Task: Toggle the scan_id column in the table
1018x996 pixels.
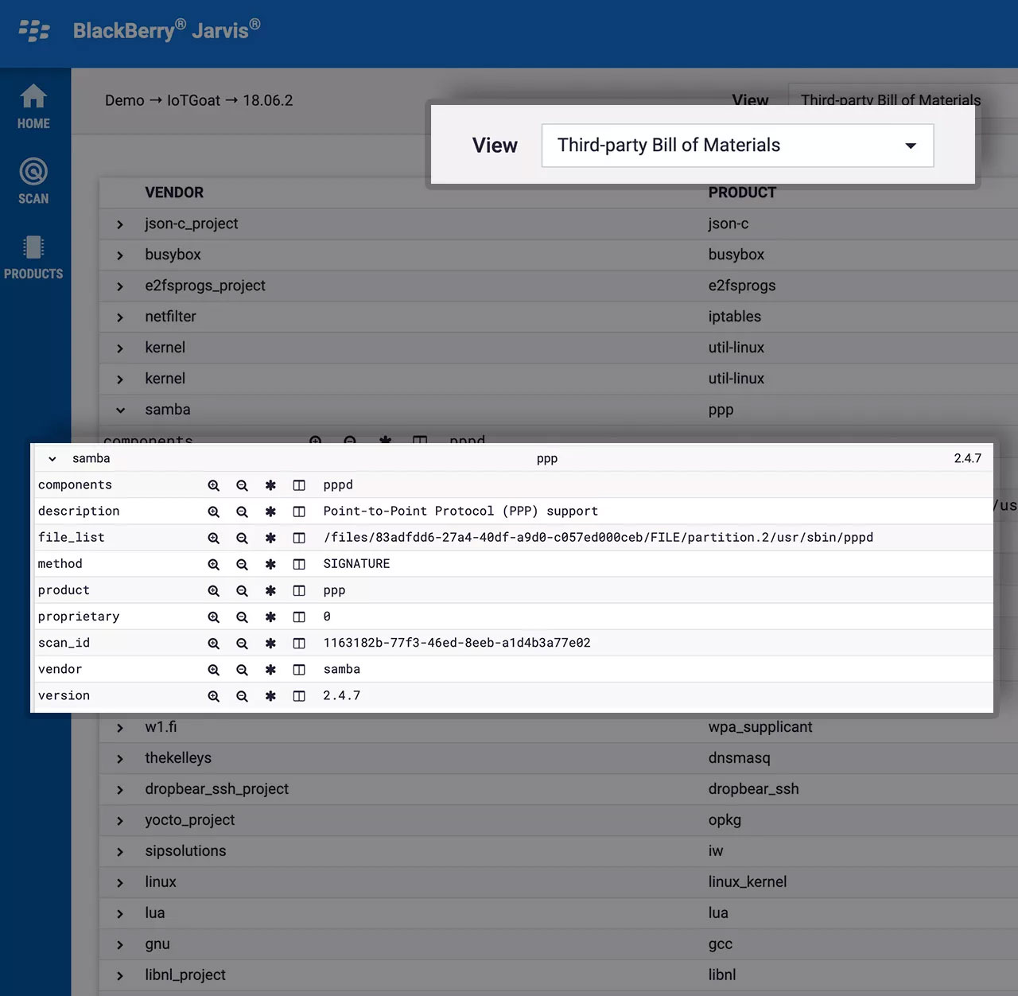Action: coord(299,643)
